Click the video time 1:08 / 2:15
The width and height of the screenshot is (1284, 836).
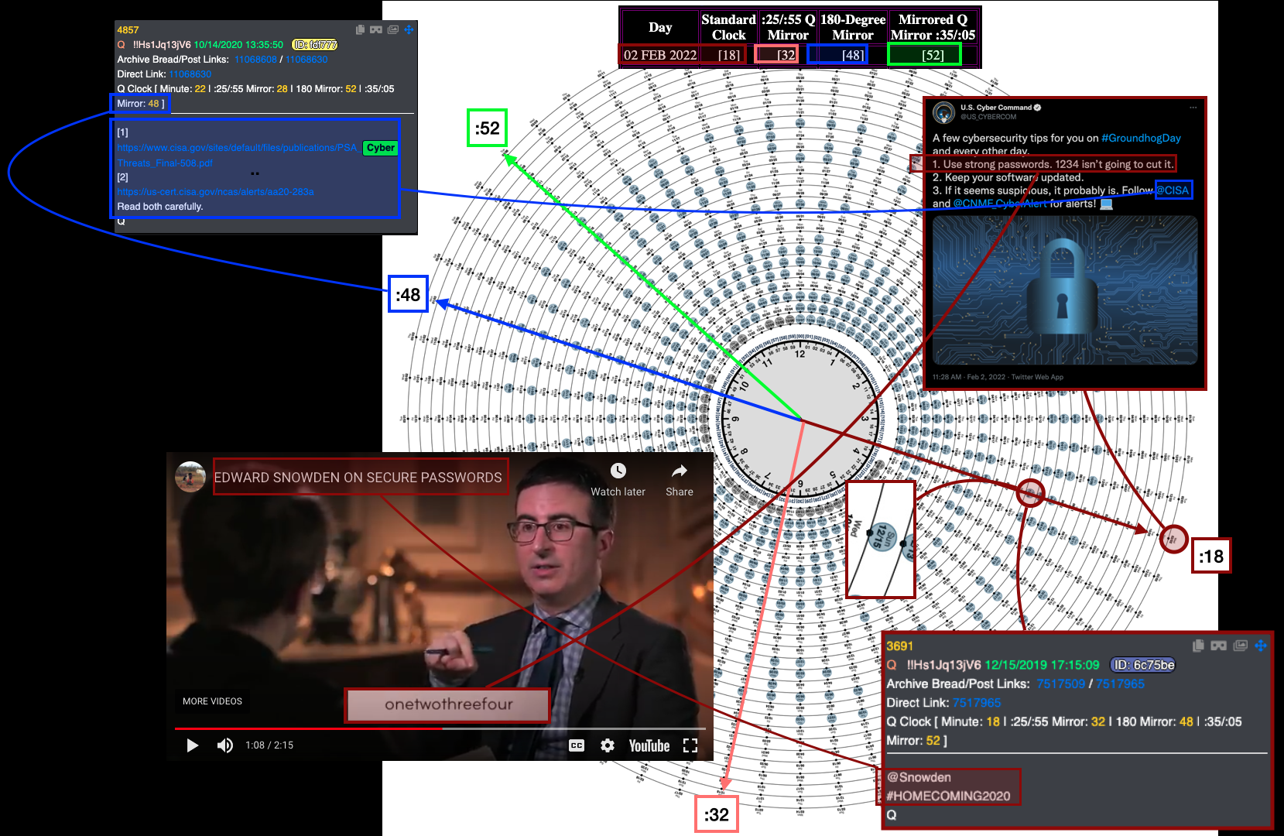tap(269, 745)
